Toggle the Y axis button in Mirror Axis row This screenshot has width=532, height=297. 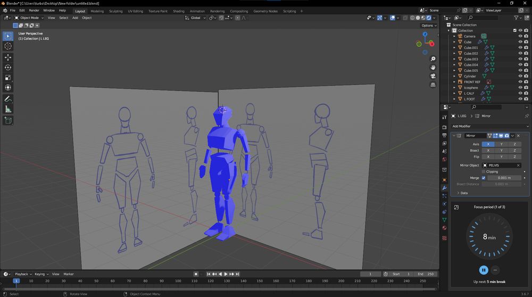501,144
